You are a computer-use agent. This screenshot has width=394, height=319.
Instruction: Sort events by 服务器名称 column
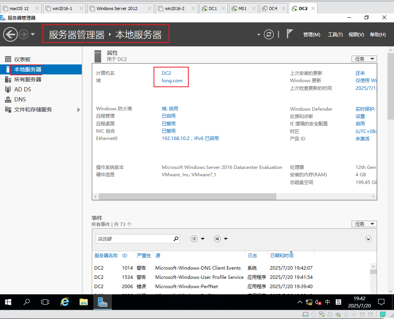click(106, 255)
